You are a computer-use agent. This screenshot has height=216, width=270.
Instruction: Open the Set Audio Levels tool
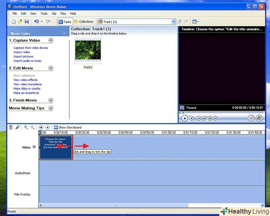[x=11, y=127]
